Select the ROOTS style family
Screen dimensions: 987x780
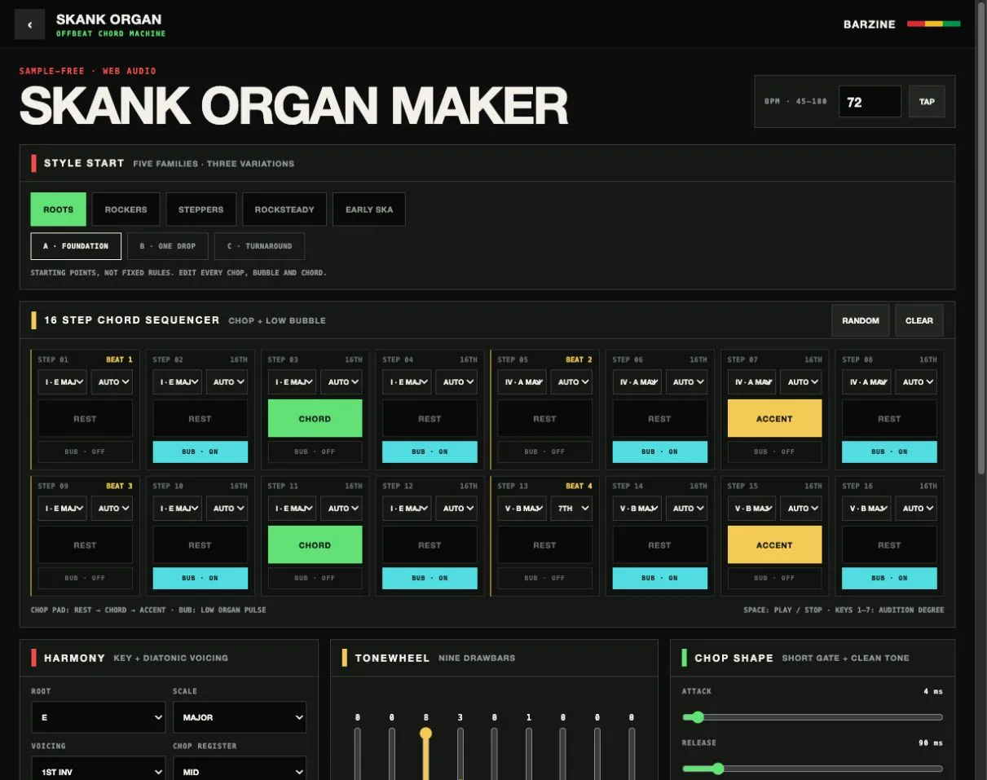tap(58, 209)
